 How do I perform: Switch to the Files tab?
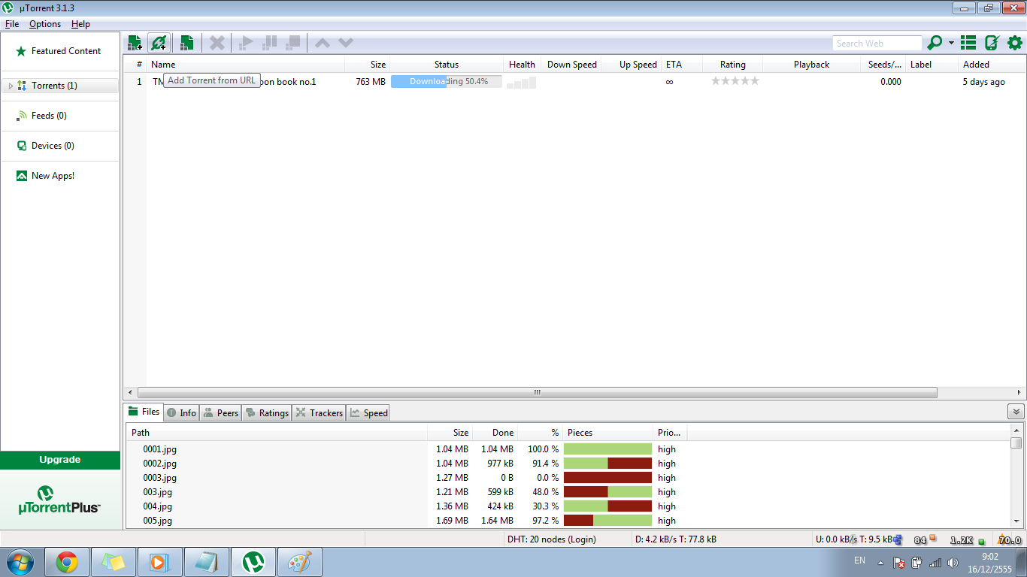(x=144, y=412)
